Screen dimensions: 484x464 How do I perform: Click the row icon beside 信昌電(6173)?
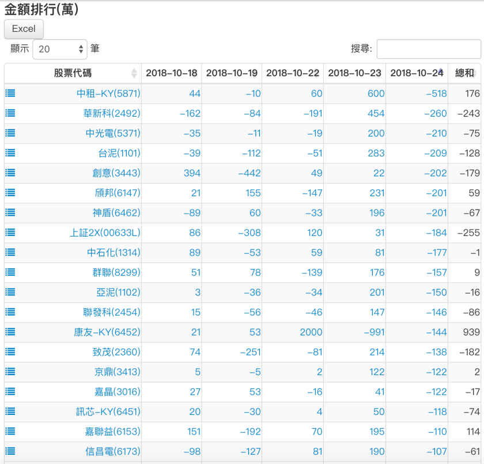coord(10,451)
